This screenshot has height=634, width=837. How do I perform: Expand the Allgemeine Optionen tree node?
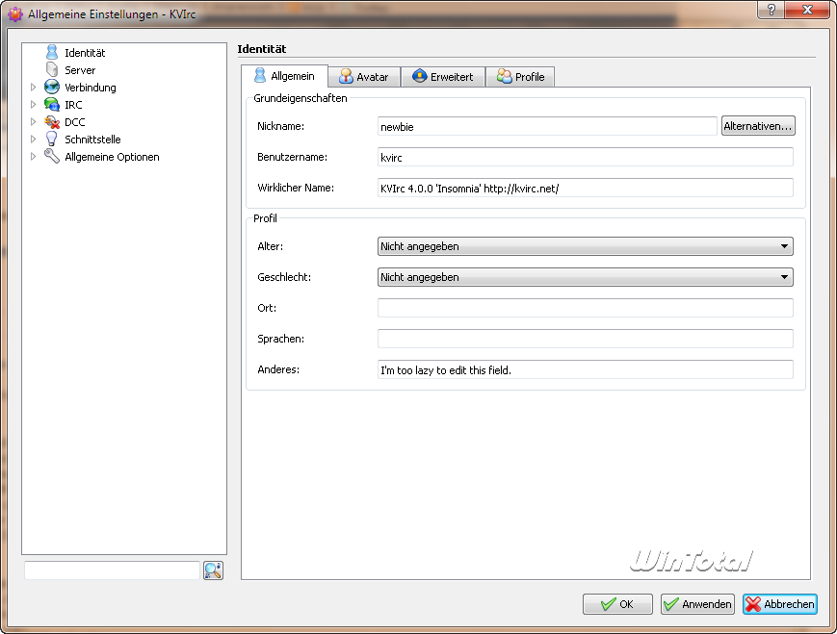33,157
